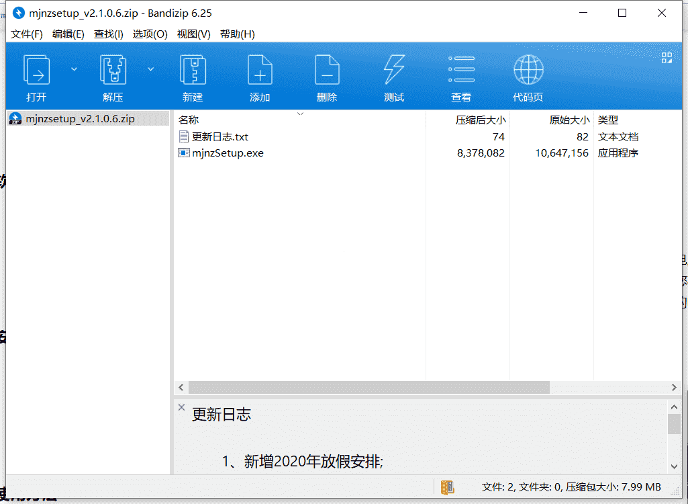Click the preview pane scroll down arrow
The image size is (688, 504).
675,466
